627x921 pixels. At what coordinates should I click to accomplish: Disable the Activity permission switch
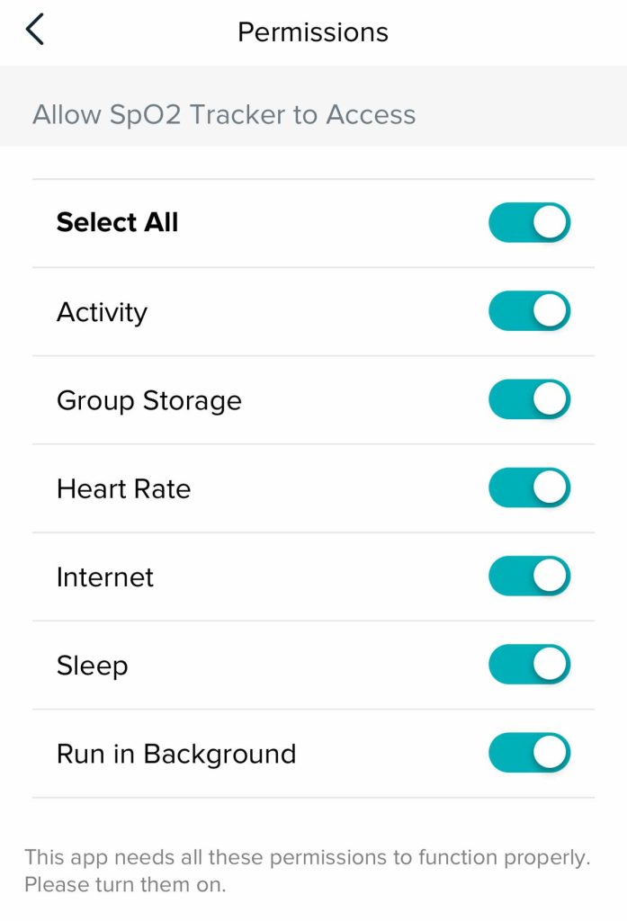(x=529, y=311)
